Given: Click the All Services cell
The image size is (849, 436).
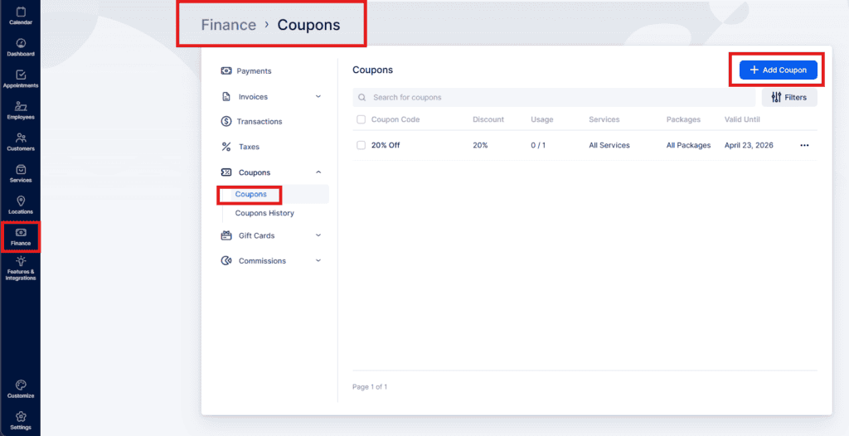Looking at the screenshot, I should pos(609,145).
